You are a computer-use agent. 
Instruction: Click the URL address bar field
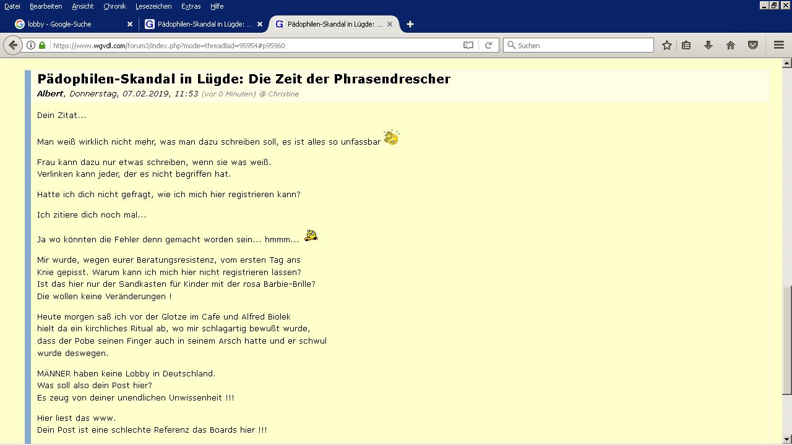coord(247,45)
